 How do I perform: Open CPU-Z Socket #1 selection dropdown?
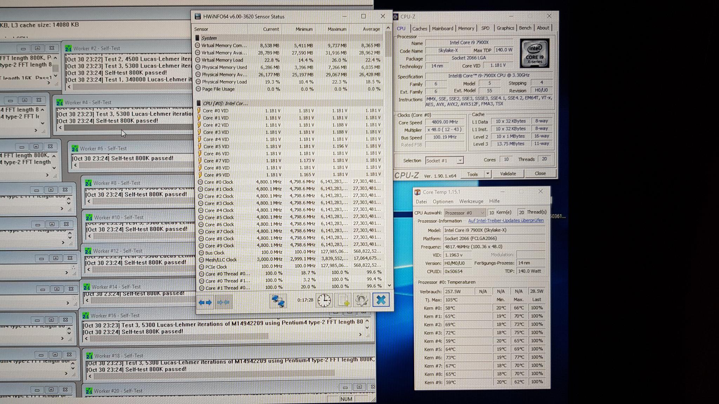[460, 161]
